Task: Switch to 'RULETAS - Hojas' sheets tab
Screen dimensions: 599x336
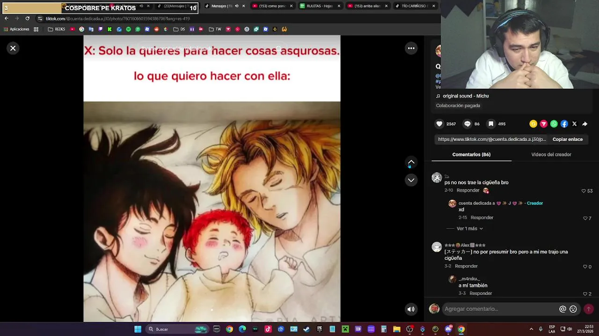Action: (320, 6)
